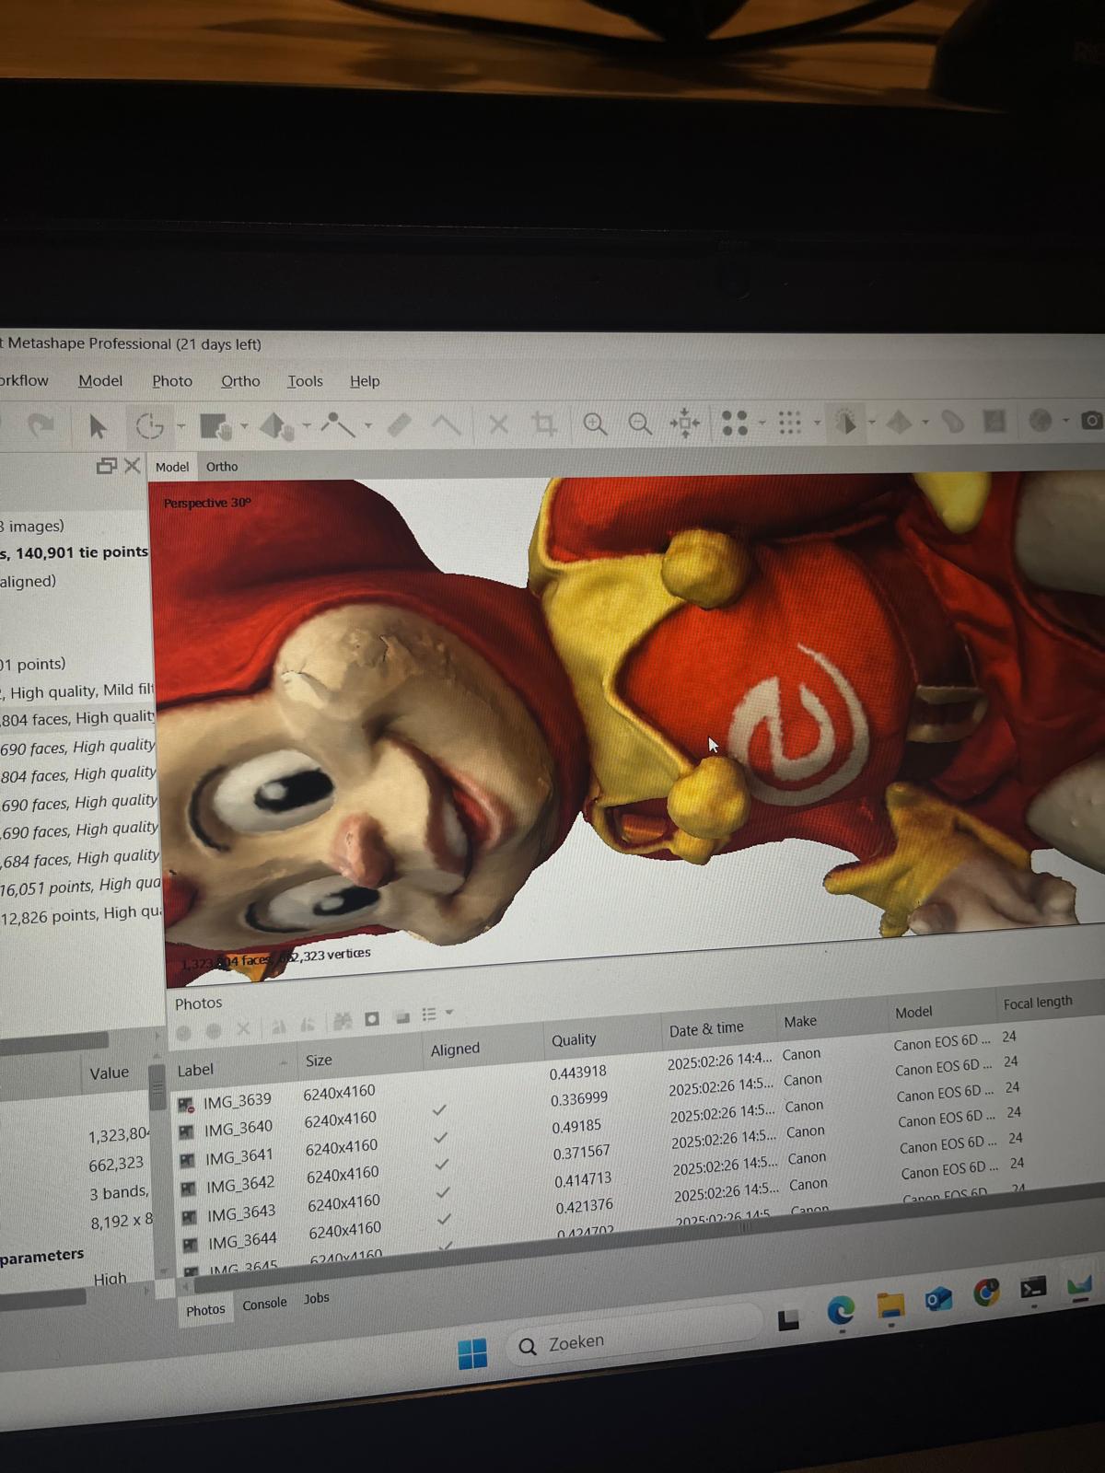1105x1473 pixels.
Task: Click the Zoom Out magnifier
Action: click(639, 423)
